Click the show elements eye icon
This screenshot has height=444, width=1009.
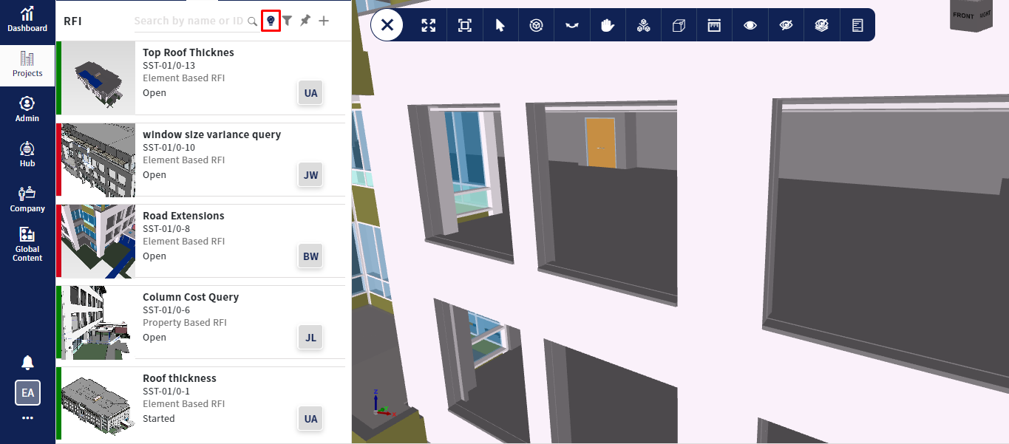(x=750, y=25)
